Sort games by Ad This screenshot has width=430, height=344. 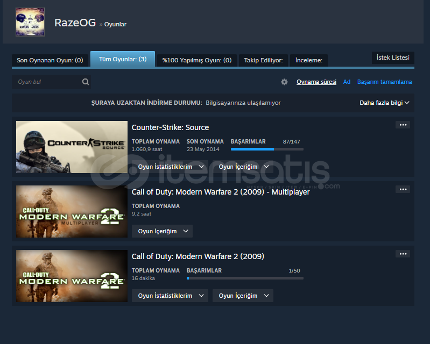point(347,82)
